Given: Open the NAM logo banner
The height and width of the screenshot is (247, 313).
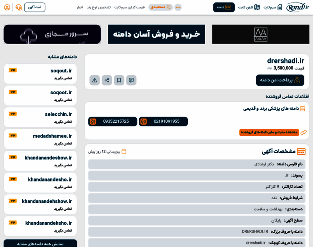Looking at the screenshot, I should click(261, 34).
